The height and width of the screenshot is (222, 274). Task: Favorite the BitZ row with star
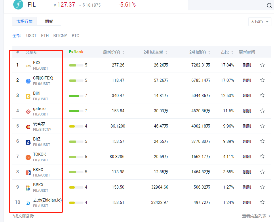(262, 141)
